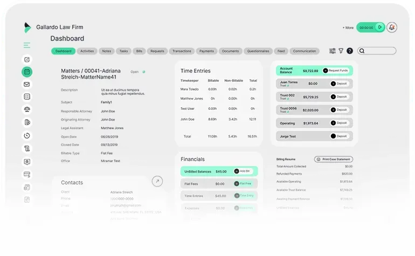Click the $9,722.89 account balance amount
Screen dimensions: 415x256
310,71
